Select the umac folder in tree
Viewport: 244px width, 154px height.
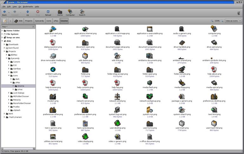20,89
